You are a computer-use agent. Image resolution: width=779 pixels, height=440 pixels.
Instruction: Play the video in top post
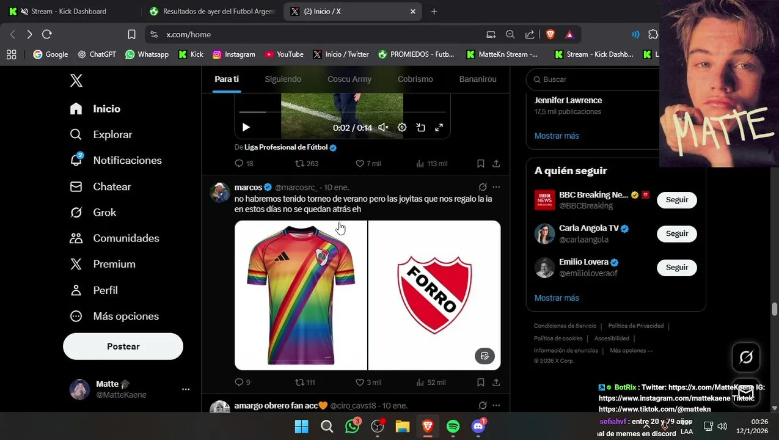tap(246, 127)
